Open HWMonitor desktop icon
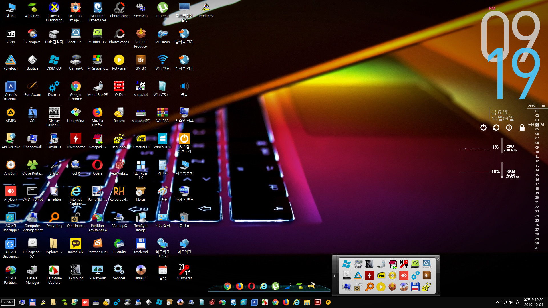The width and height of the screenshot is (548, 308). [x=76, y=141]
